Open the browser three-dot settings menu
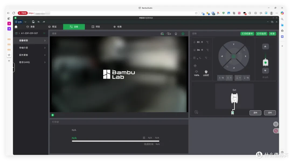Screen dimensions: 291x161 point(277,13)
